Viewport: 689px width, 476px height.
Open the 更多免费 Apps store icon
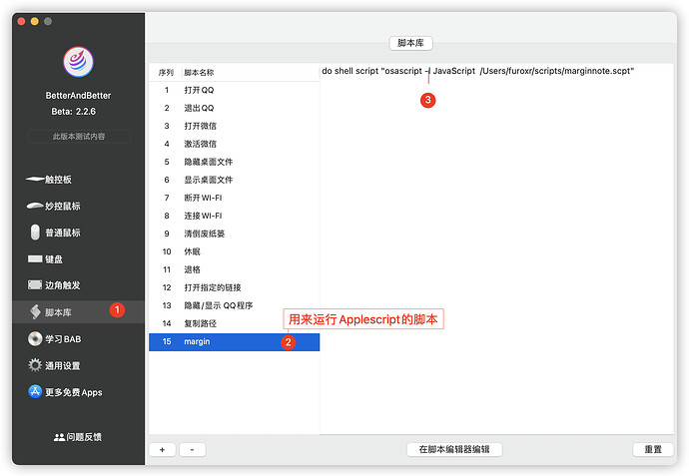point(35,392)
